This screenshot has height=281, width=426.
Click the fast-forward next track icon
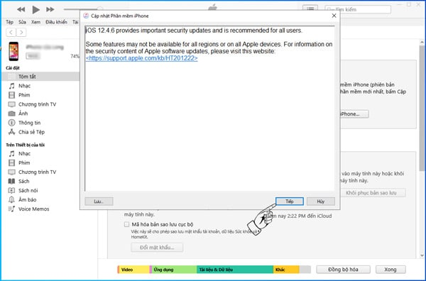50,9
